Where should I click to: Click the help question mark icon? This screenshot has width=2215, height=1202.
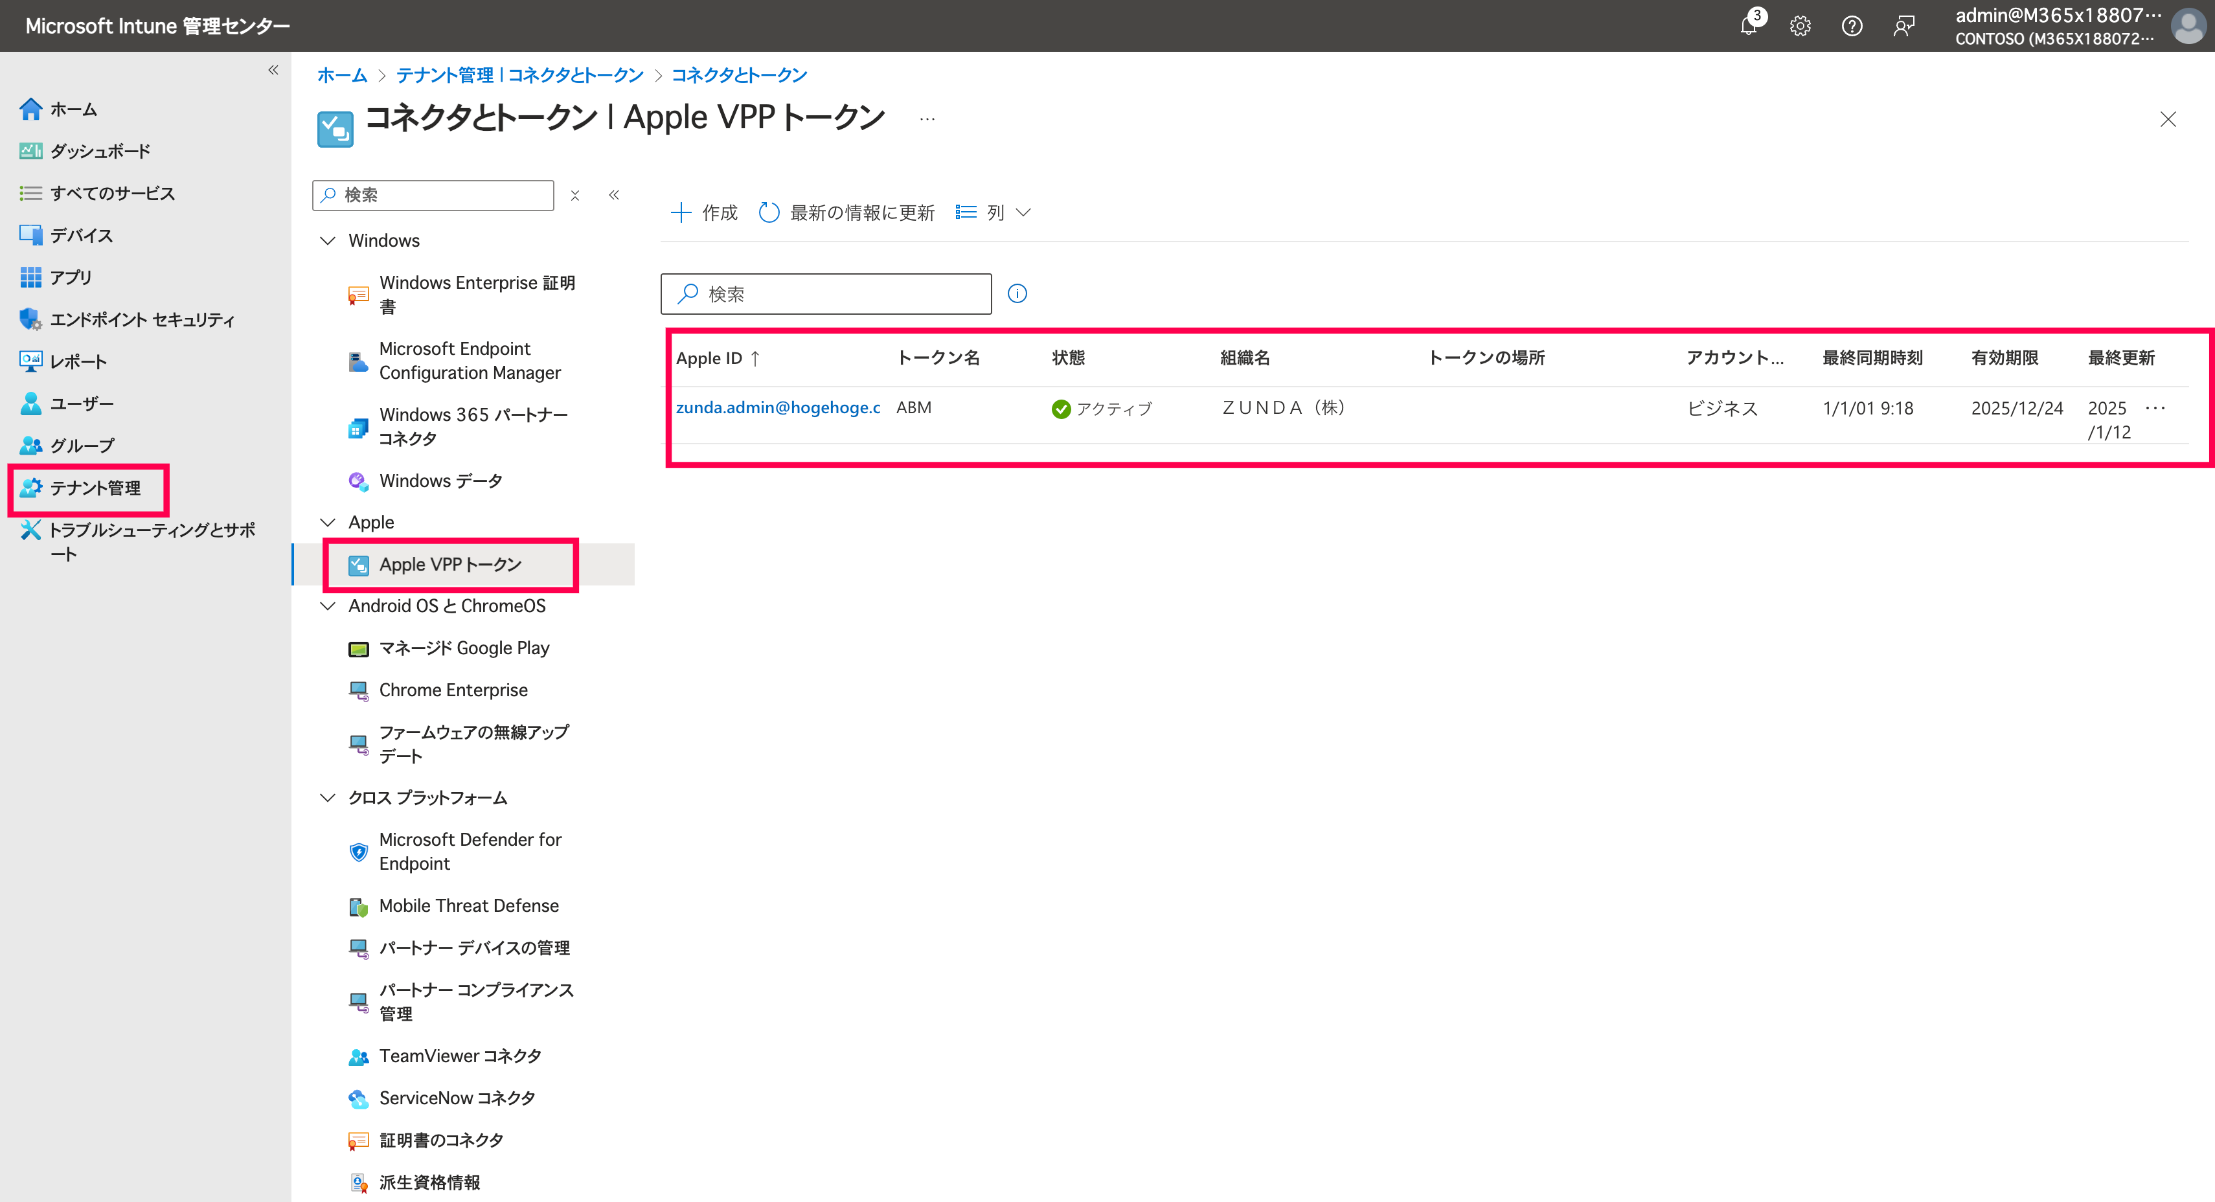(x=1852, y=26)
